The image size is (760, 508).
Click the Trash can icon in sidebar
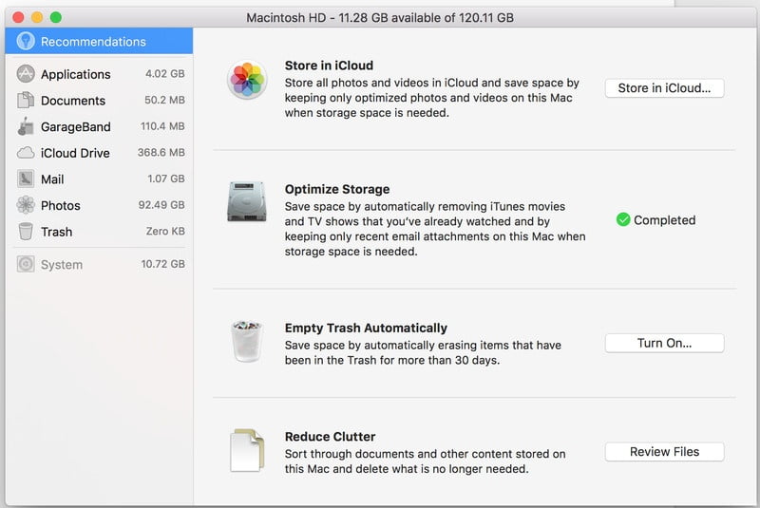coord(26,232)
